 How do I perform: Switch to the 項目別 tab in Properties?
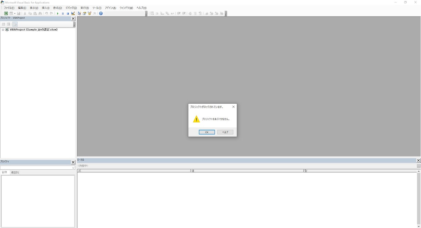pyautogui.click(x=15, y=172)
